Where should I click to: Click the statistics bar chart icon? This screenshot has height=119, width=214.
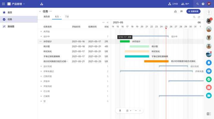pos(175,11)
